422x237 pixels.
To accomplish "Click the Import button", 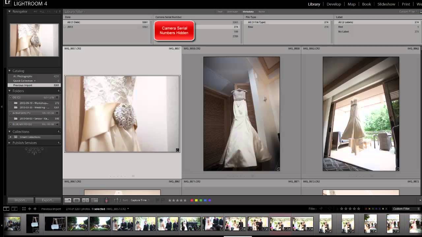I will pyautogui.click(x=20, y=200).
